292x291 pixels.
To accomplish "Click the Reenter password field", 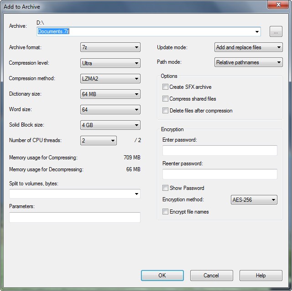I will point(220,174).
